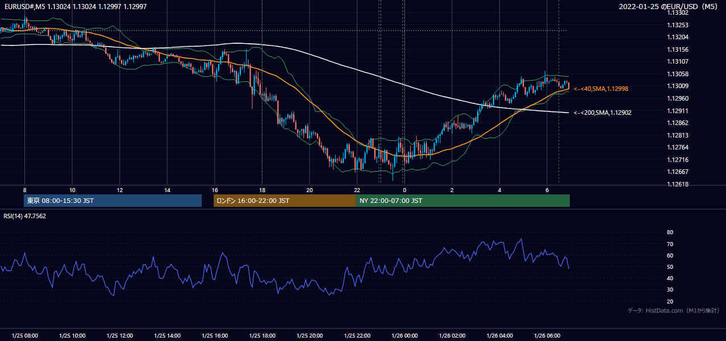Click RSI scale value 50
This screenshot has width=726, height=341.
coord(670,267)
